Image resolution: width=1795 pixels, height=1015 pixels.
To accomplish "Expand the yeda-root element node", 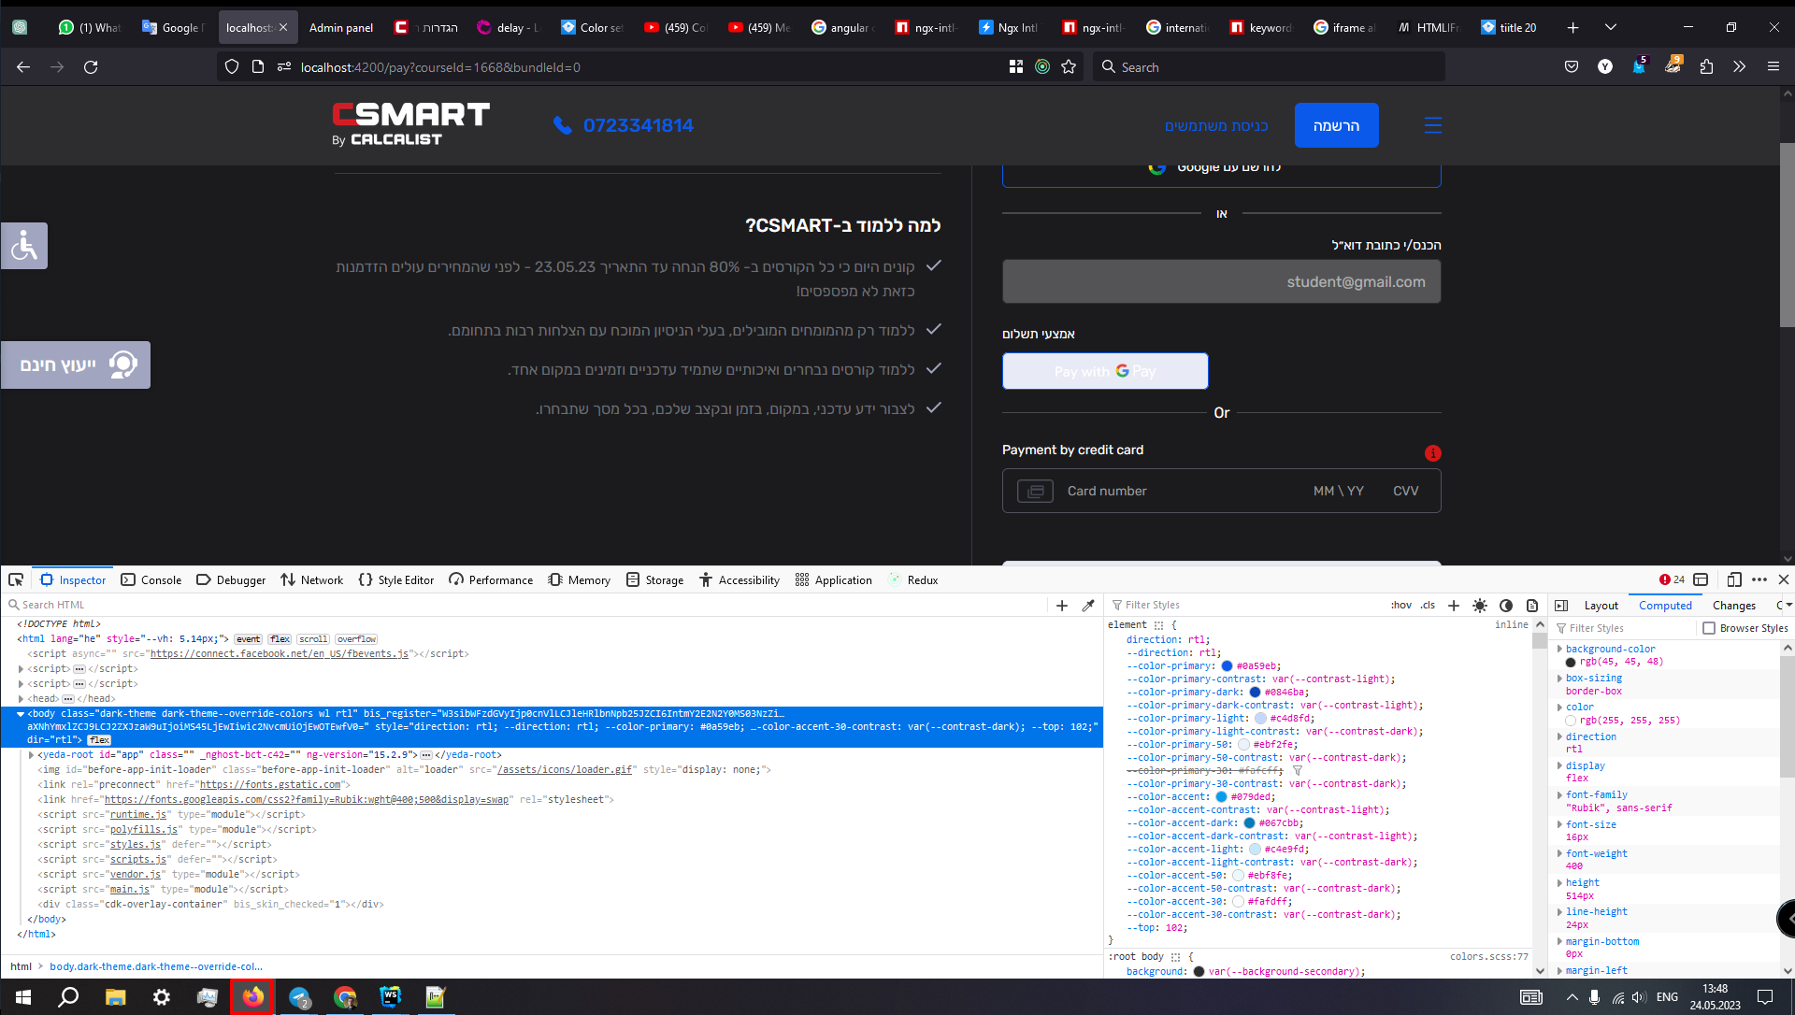I will click(31, 755).
